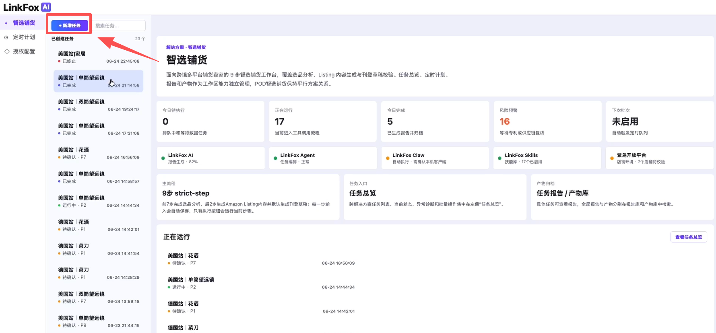Select the LinkFox Skills status card
The width and height of the screenshot is (716, 333).
click(x=547, y=158)
